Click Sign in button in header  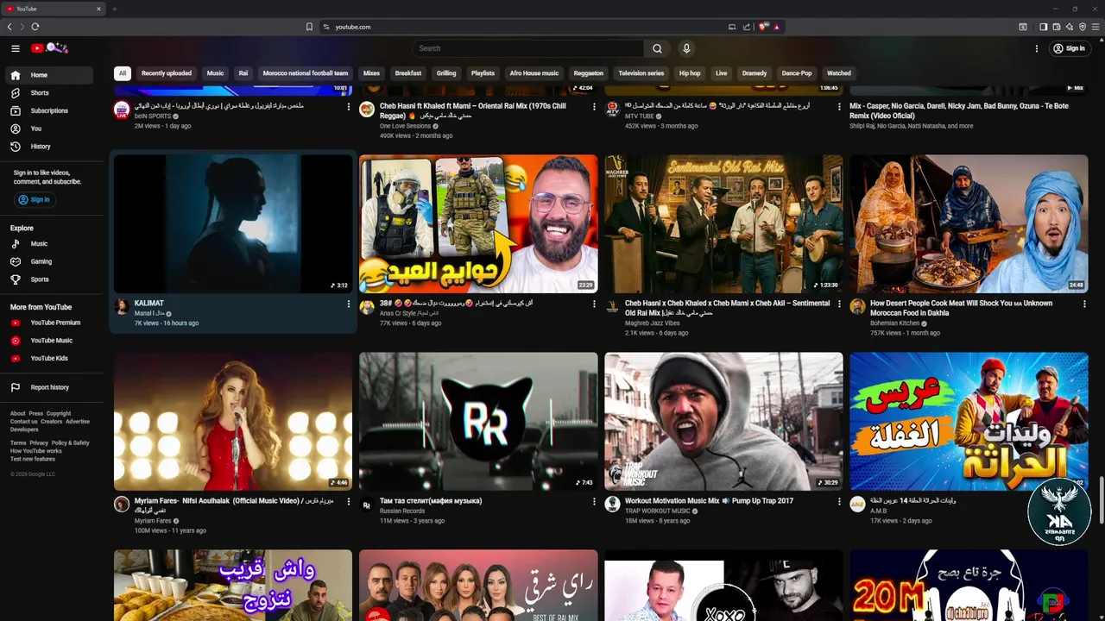pos(1069,48)
